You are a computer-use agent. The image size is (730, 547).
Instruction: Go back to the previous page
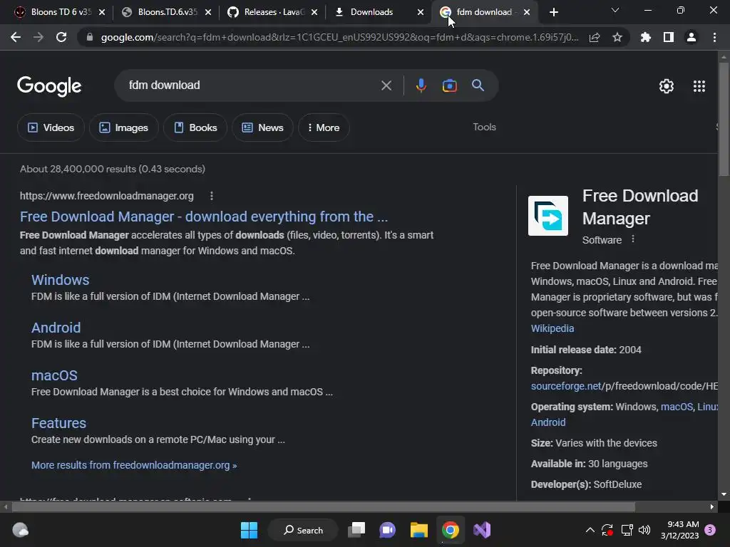[16, 37]
